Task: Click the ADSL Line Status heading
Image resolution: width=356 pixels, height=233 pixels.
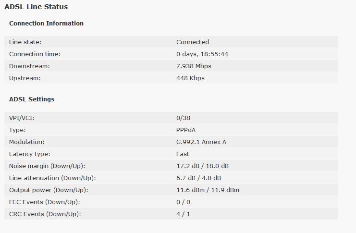Action: (36, 7)
